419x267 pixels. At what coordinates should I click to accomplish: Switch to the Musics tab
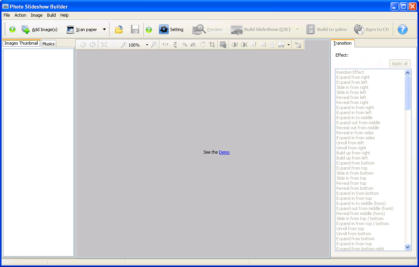49,44
